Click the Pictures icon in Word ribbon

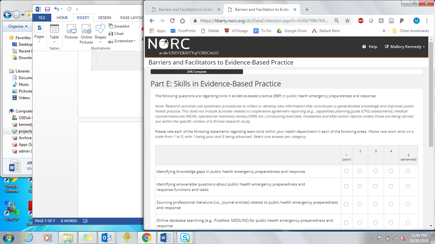coord(71,32)
